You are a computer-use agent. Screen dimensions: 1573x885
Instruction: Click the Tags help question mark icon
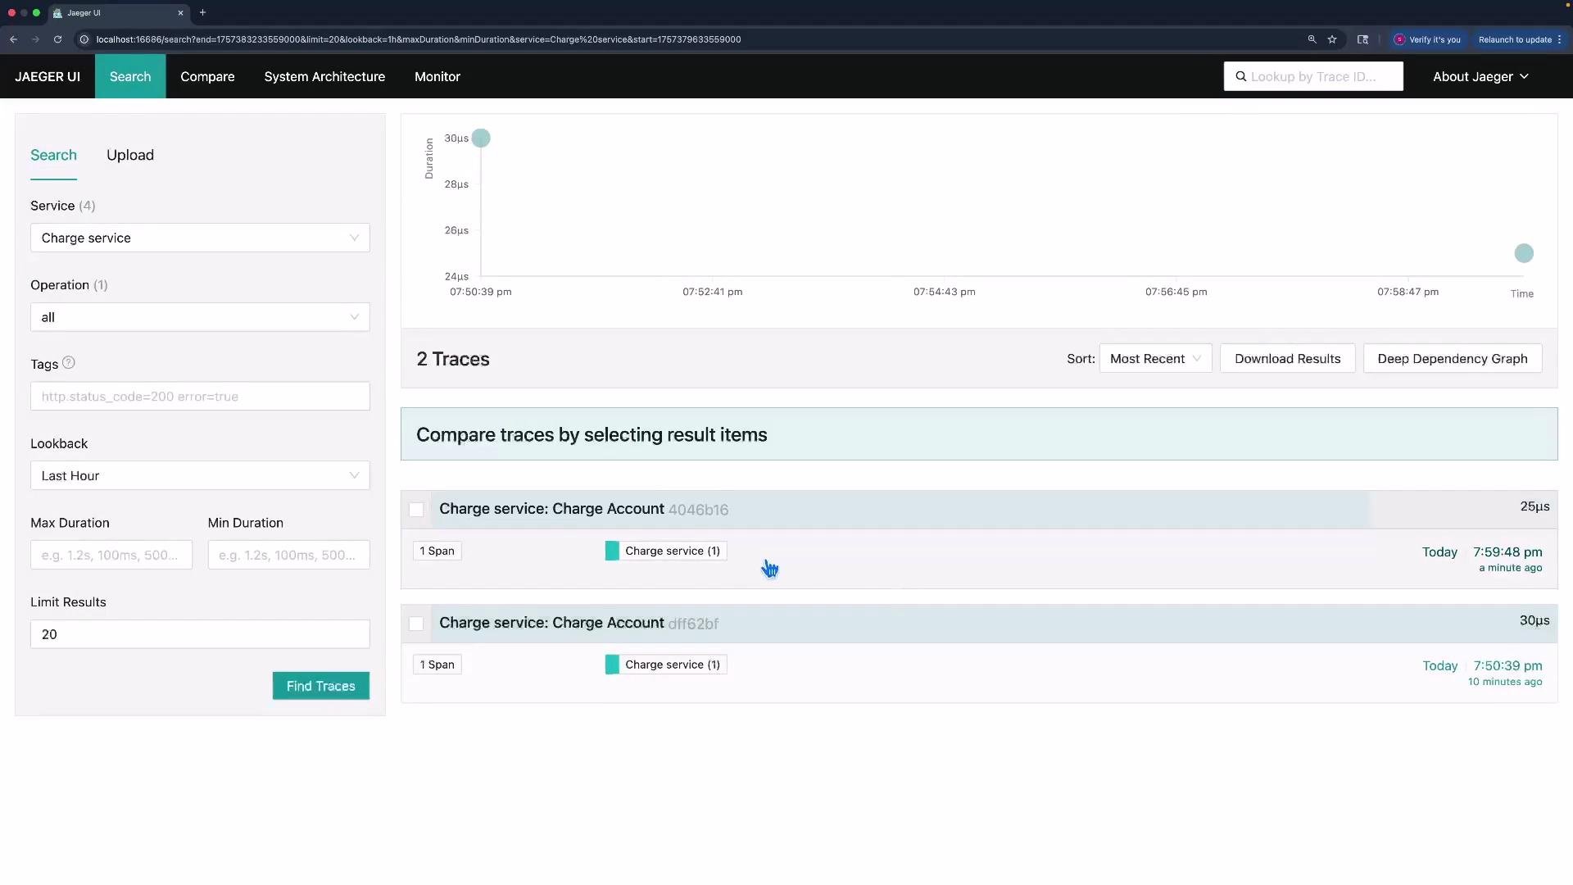point(69,363)
